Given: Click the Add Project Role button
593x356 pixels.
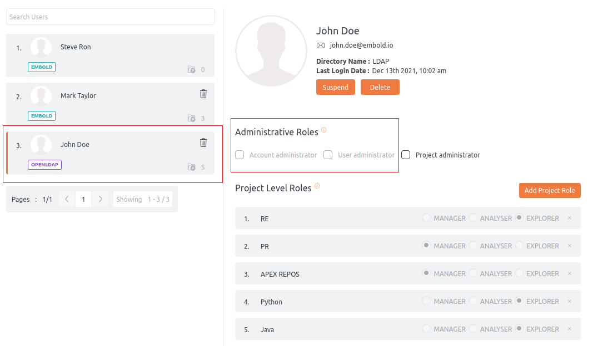Looking at the screenshot, I should coord(549,190).
